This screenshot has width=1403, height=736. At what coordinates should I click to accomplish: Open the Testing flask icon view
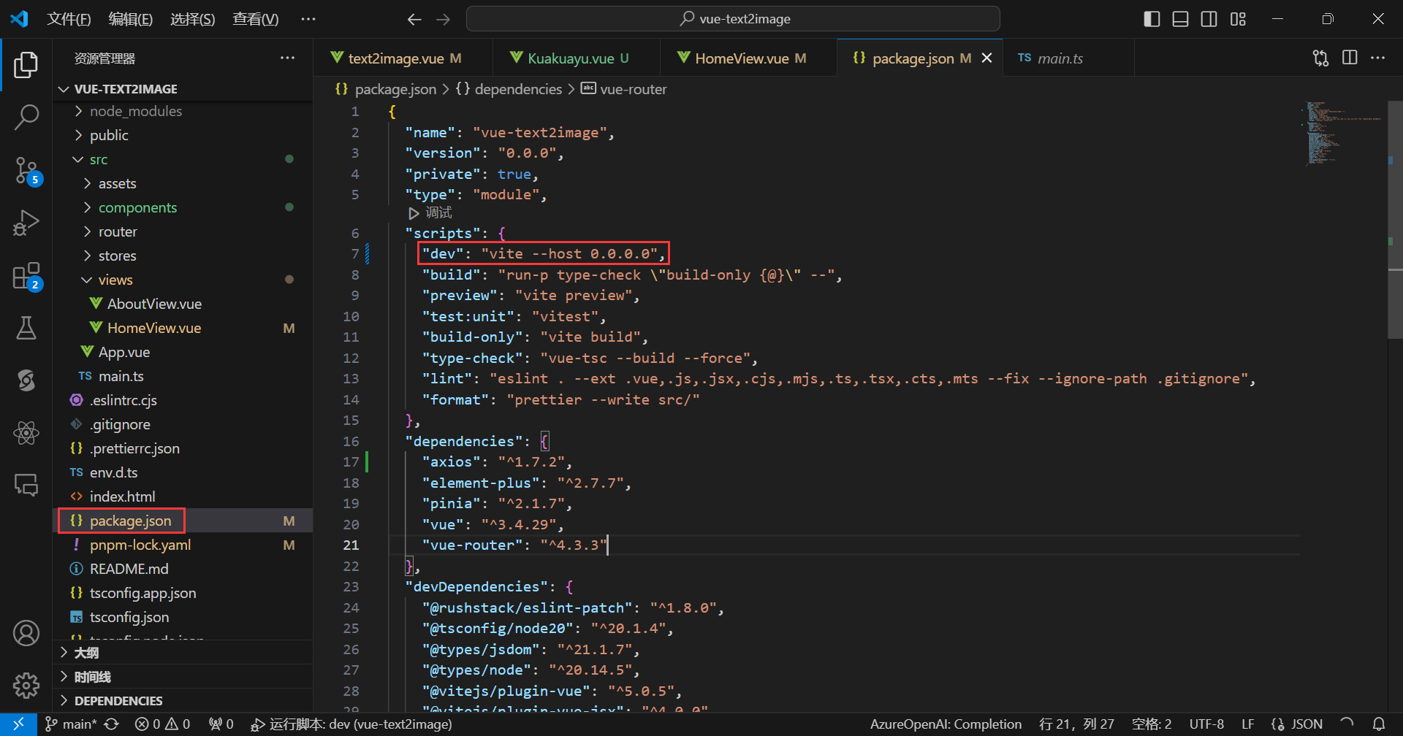coord(26,328)
